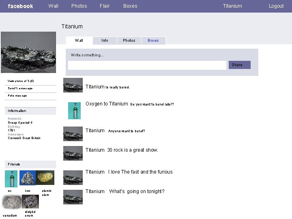Switch to the Info profile tab
The height and width of the screenshot is (219, 292).
click(105, 41)
